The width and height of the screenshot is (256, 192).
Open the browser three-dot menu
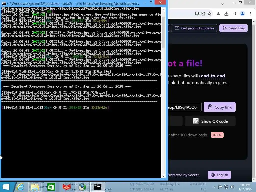[250, 14]
